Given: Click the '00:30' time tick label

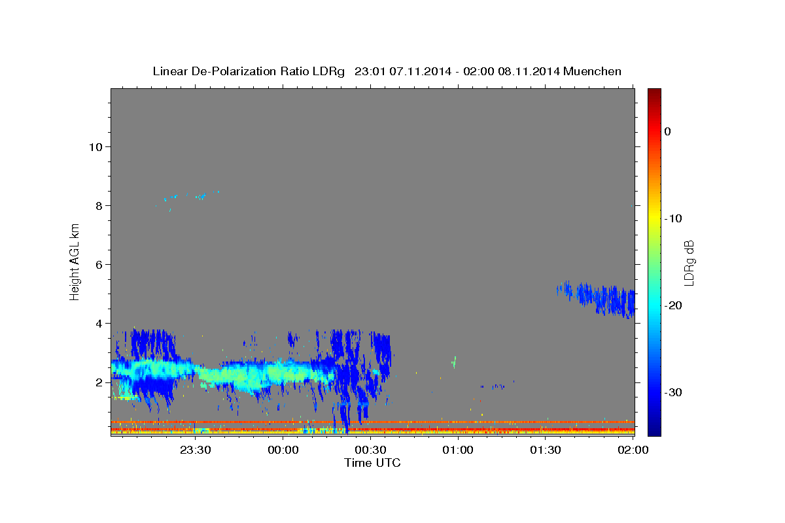Looking at the screenshot, I should (x=370, y=450).
